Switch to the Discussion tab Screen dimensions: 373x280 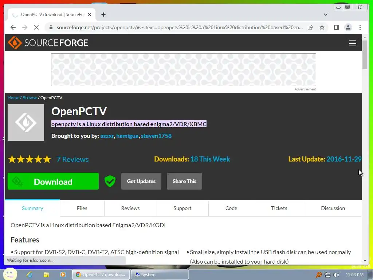click(333, 208)
